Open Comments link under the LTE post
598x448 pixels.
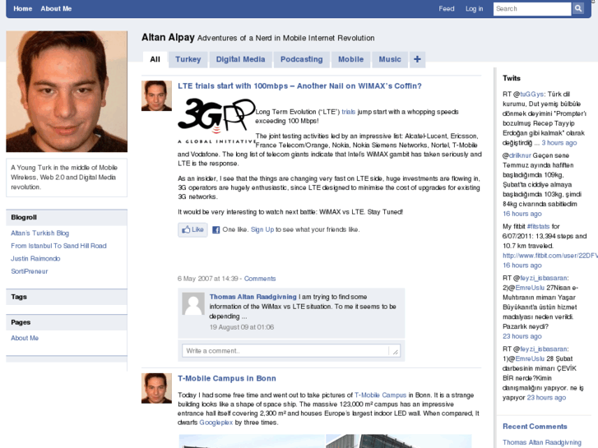260,279
